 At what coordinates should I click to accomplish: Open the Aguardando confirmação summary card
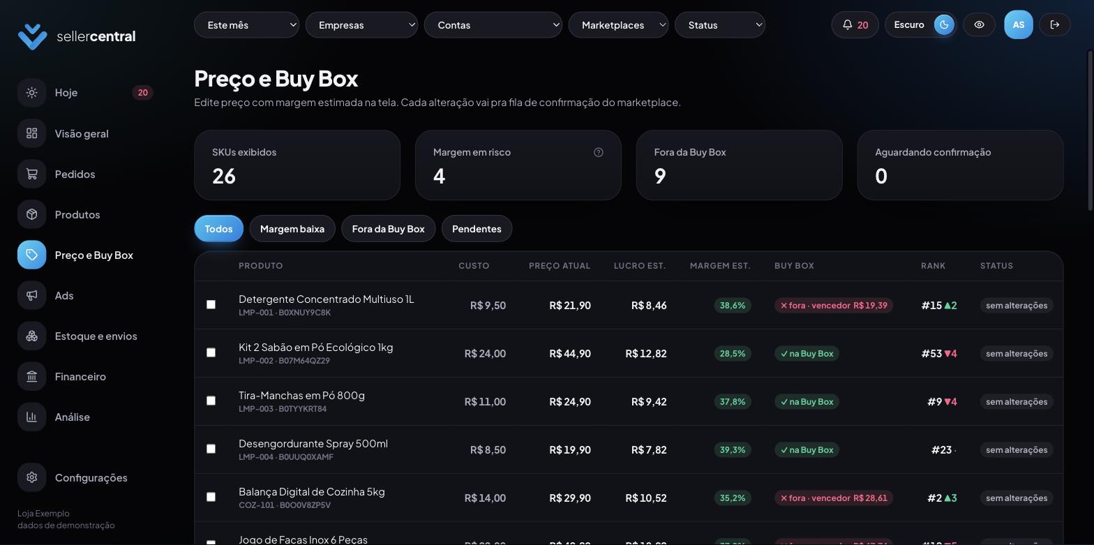tap(960, 165)
